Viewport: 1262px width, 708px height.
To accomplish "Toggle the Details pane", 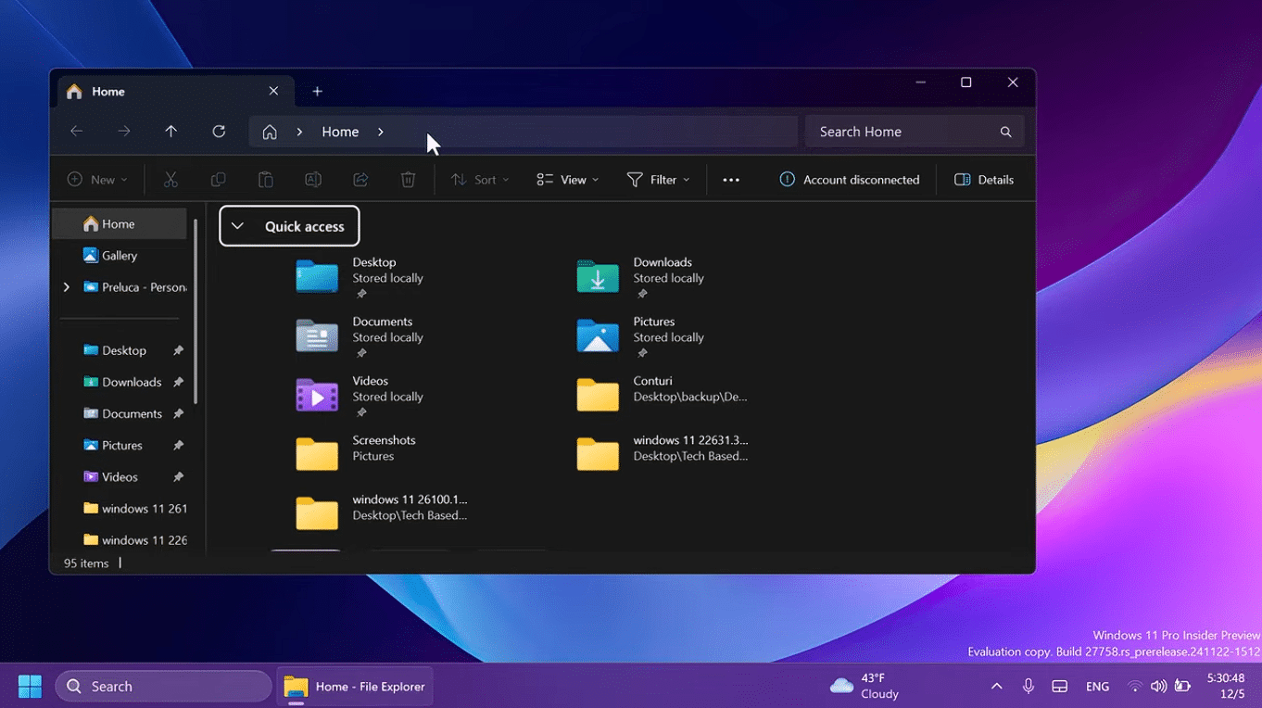I will (x=984, y=180).
